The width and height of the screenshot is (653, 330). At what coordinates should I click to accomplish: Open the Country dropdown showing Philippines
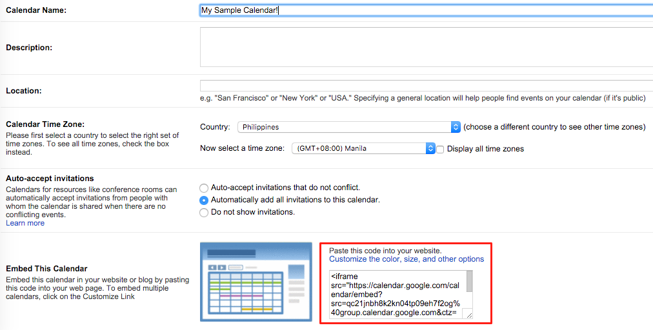coord(348,127)
